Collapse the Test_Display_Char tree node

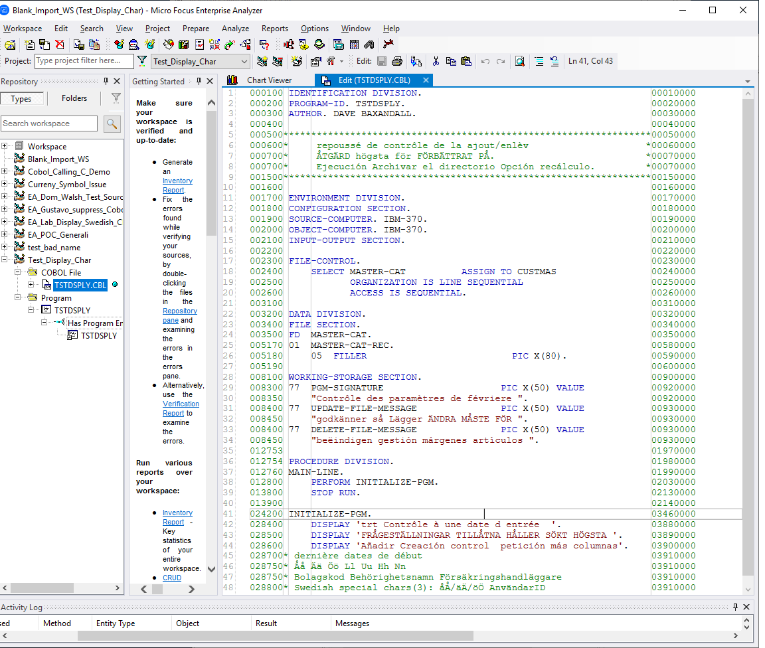5,260
